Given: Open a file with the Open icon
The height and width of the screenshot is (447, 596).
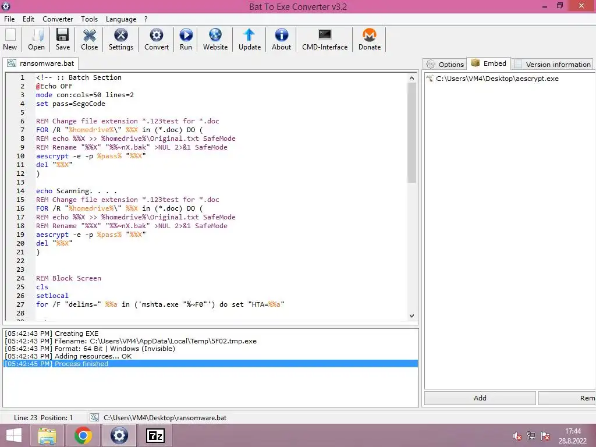Looking at the screenshot, I should (37, 35).
